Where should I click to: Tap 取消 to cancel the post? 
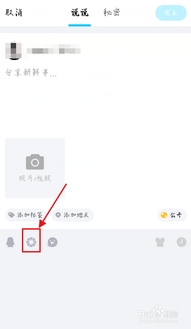tap(14, 13)
